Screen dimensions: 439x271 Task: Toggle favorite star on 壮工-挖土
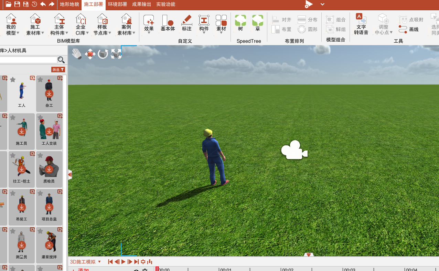point(13,155)
